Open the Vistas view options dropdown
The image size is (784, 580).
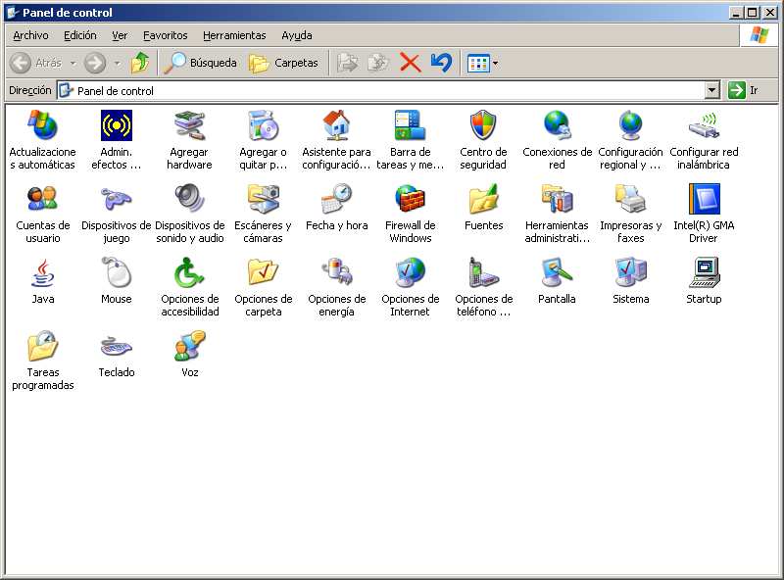point(495,64)
